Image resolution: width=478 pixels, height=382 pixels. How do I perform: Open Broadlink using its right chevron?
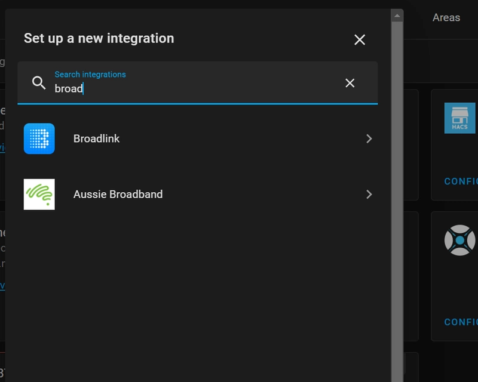click(369, 138)
